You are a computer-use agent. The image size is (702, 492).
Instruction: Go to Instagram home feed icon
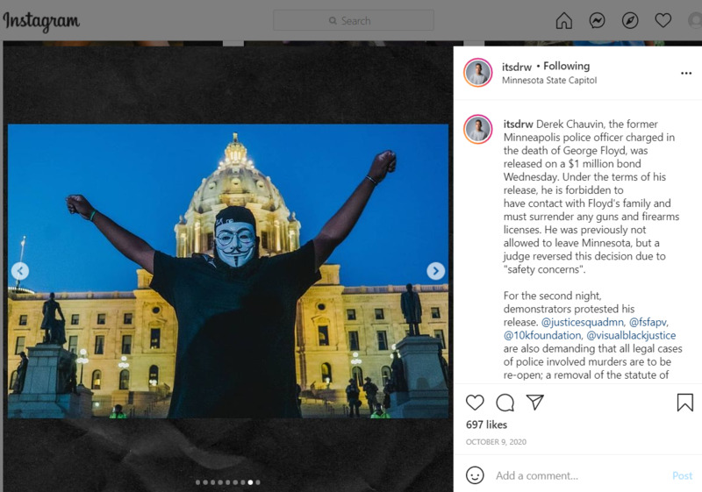pos(564,20)
